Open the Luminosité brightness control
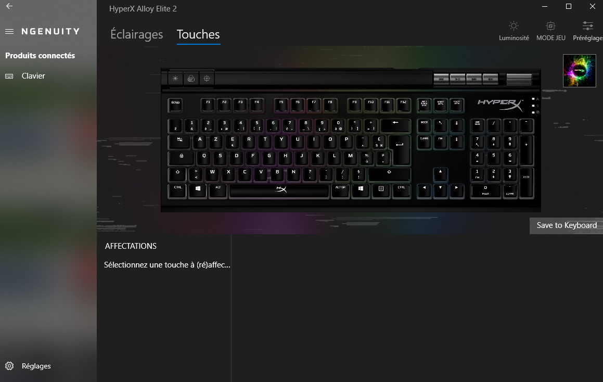This screenshot has height=382, width=603. (x=514, y=31)
